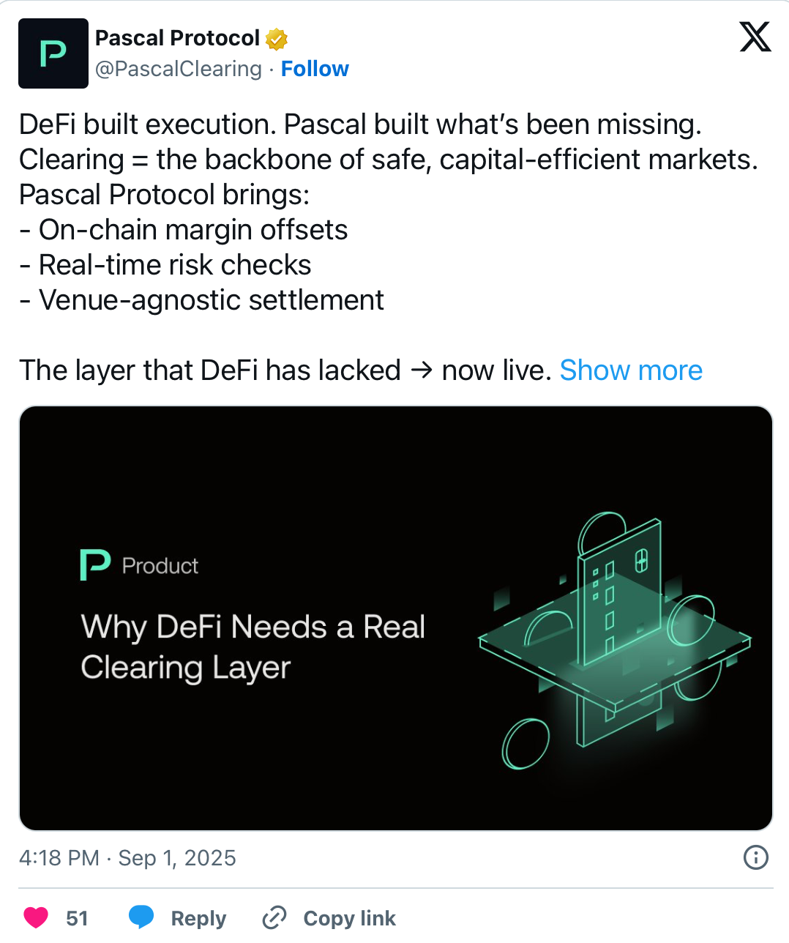Open the Show more link
Screen dimensions: 789x943
631,370
